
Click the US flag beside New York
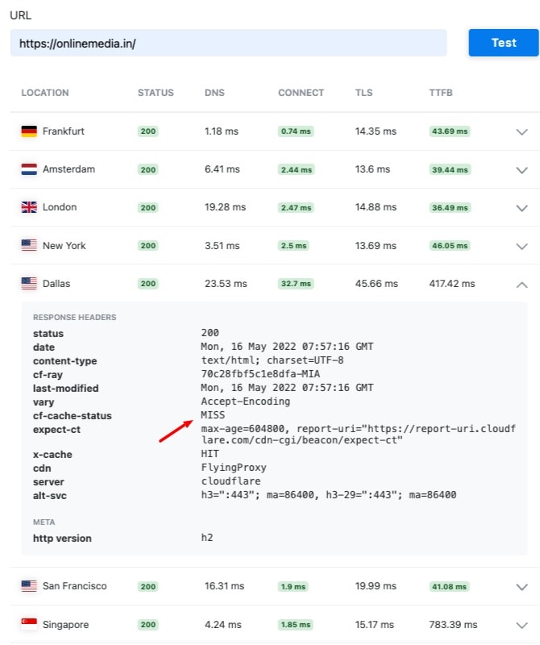coord(29,245)
